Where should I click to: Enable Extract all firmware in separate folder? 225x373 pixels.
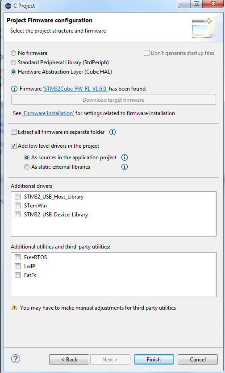point(13,132)
